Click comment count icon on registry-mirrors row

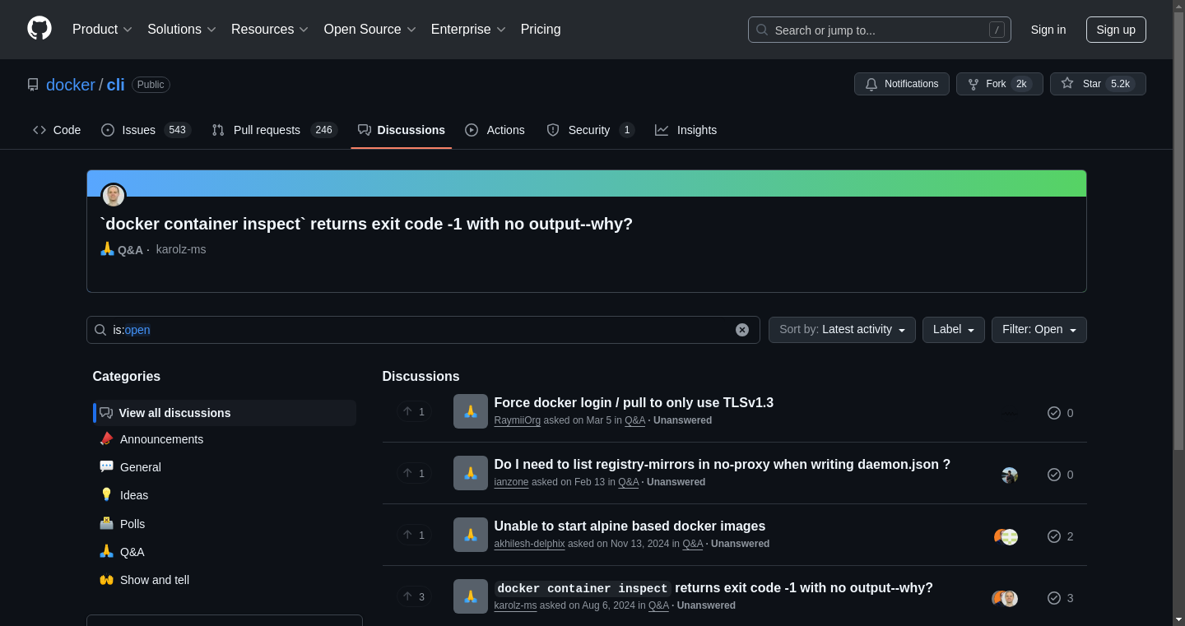[1054, 475]
